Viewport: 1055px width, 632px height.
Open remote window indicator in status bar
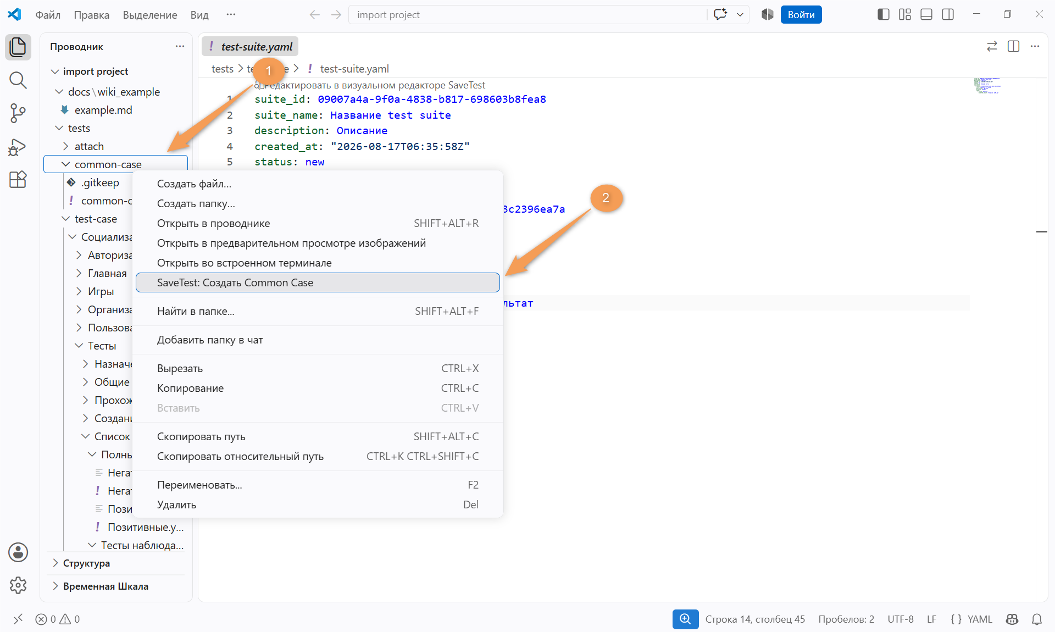[x=18, y=619]
